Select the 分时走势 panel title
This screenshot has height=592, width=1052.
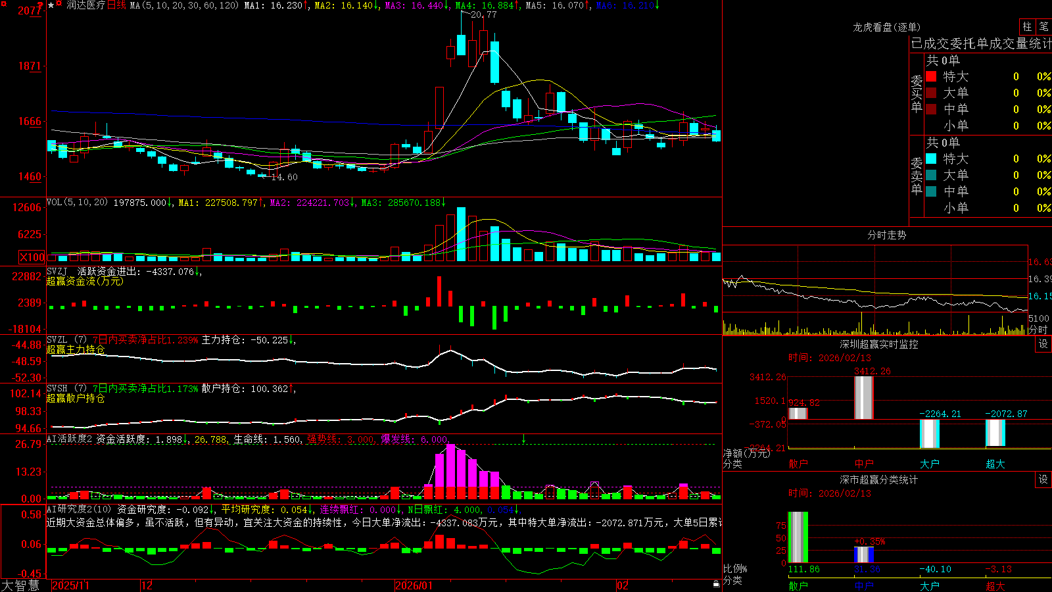pos(886,235)
